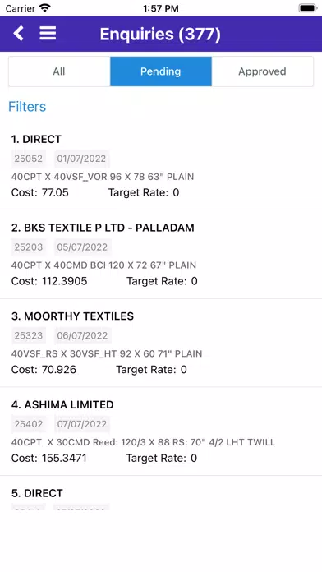Tap enquiry number tag 25052

click(29, 159)
